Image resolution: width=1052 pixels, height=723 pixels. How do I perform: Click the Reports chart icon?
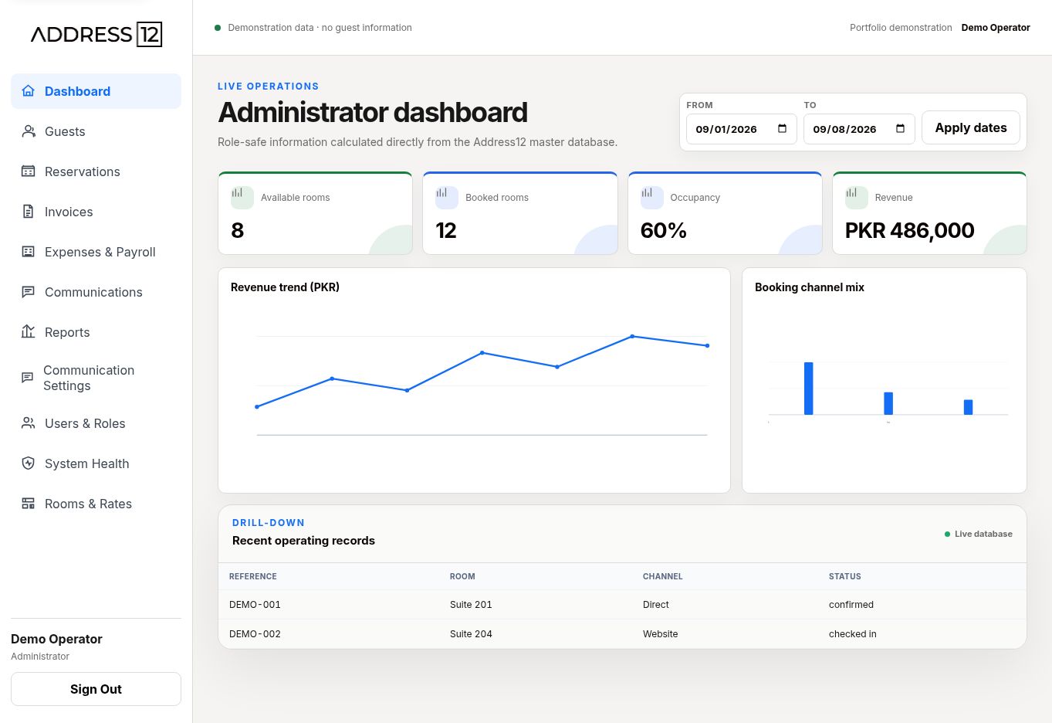tap(29, 332)
